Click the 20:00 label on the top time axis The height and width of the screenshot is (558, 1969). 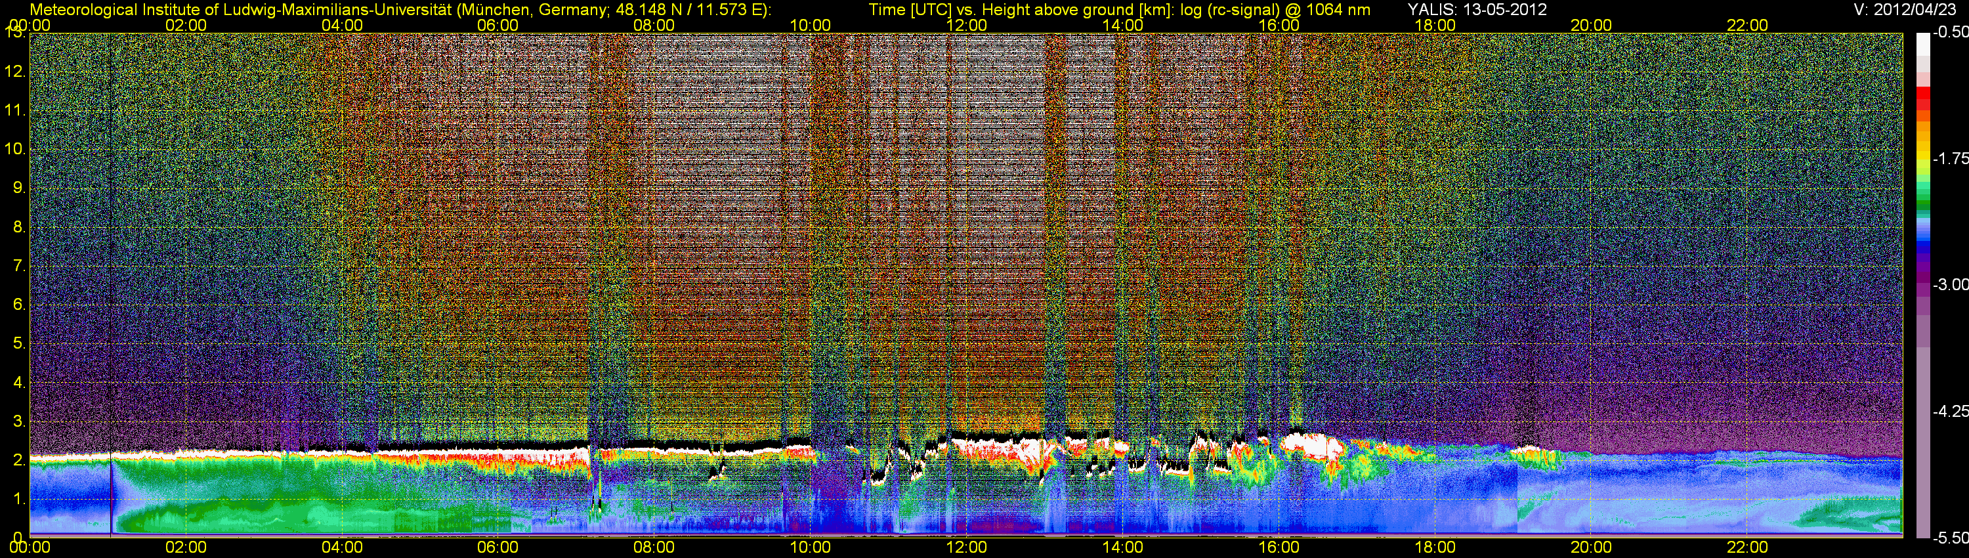pos(1592,25)
